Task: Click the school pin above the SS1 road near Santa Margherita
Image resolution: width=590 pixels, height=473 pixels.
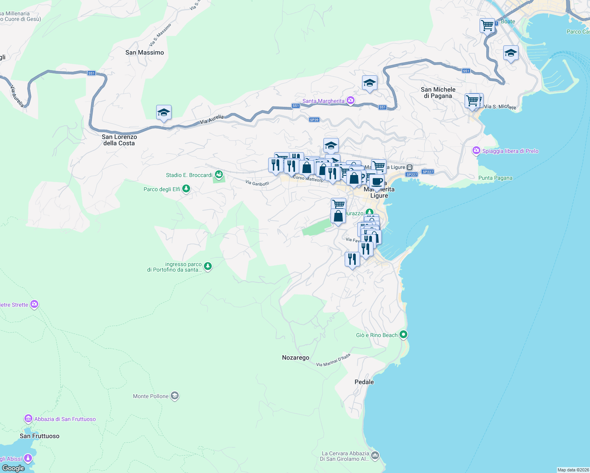Action: (370, 82)
